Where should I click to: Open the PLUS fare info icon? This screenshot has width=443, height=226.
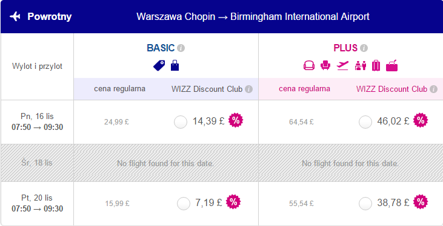coord(364,48)
